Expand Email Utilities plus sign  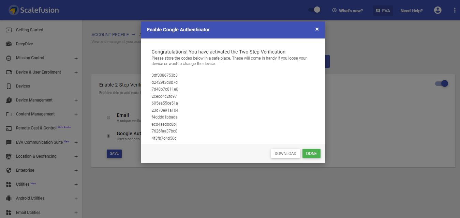[76, 213]
